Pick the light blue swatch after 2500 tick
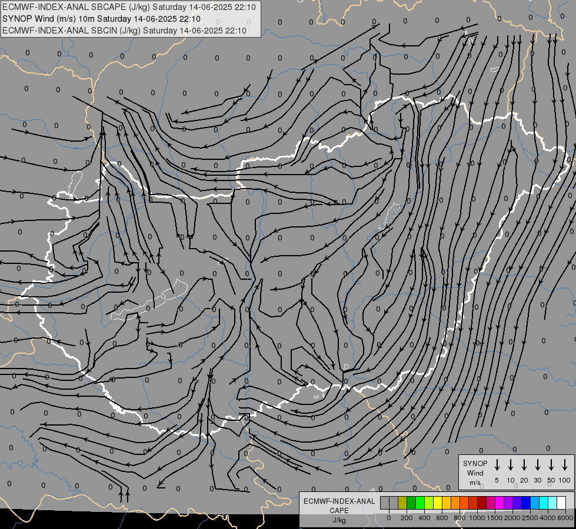The height and width of the screenshot is (529, 576). click(x=534, y=503)
